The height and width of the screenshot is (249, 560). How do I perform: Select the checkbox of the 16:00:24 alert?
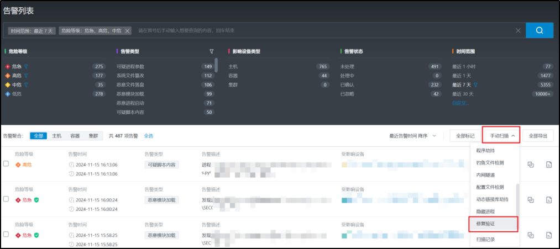pyautogui.click(x=6, y=200)
